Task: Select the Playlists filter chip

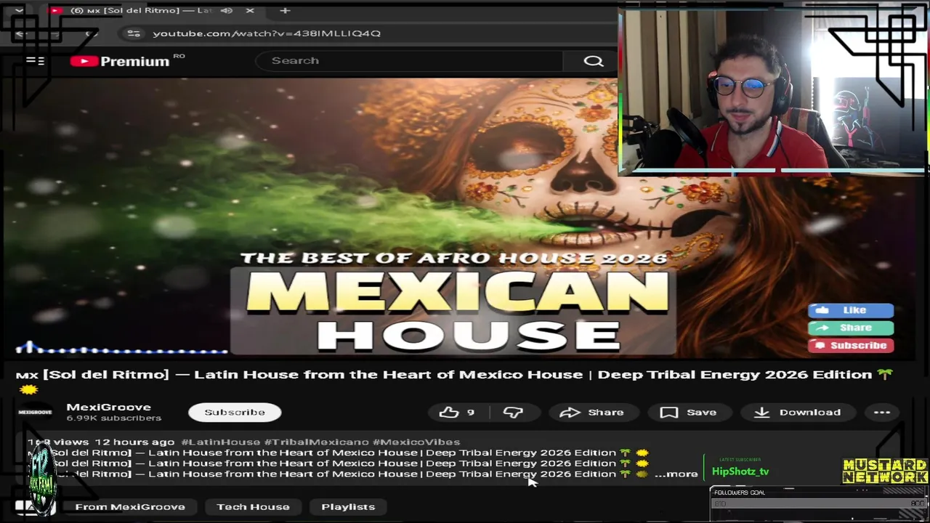Action: 348,506
